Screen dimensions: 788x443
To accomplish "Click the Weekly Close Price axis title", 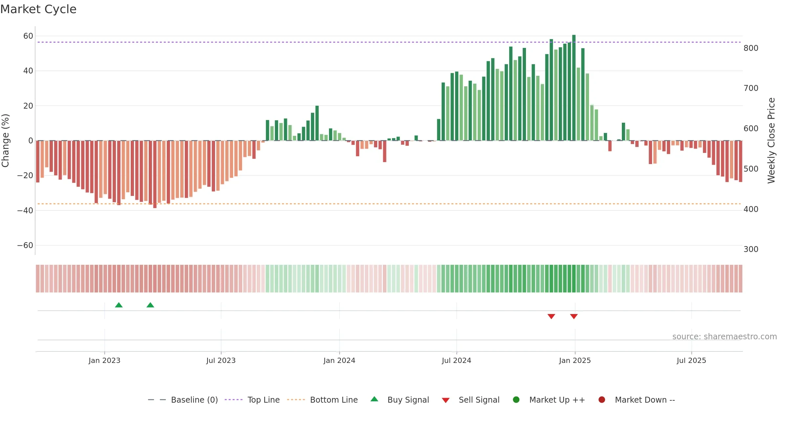I will pos(771,140).
